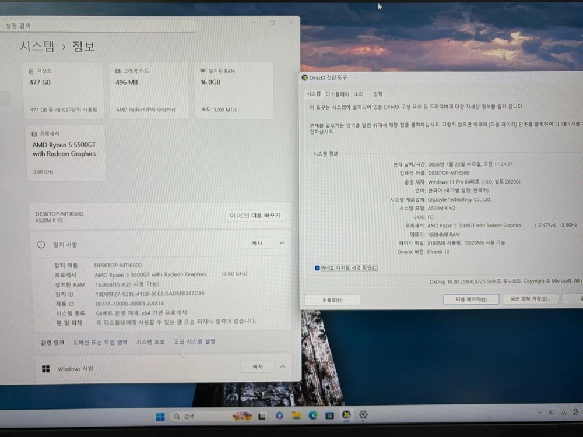Open the Windows Start menu
The width and height of the screenshot is (583, 437).
tap(160, 416)
